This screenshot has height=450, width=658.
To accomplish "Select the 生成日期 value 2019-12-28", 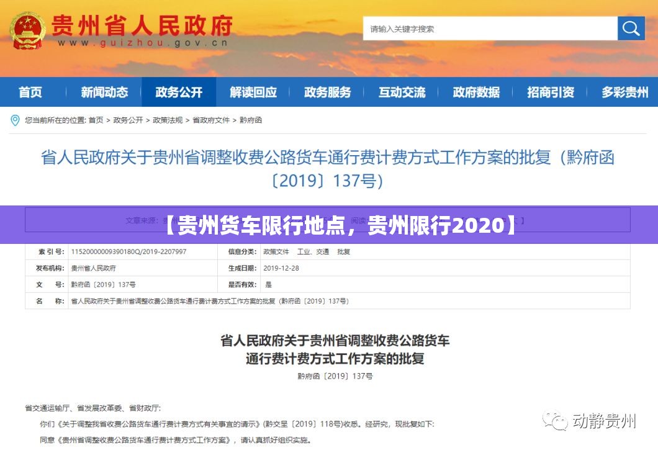I will coord(281,268).
